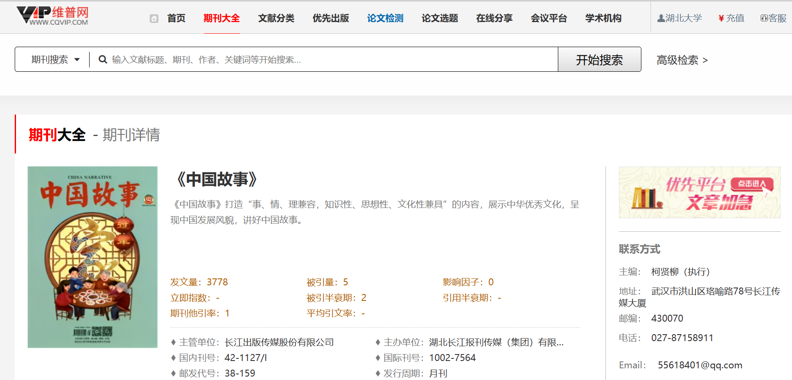Select the 期刊大全 navigation tab
This screenshot has height=380, width=792.
point(222,18)
